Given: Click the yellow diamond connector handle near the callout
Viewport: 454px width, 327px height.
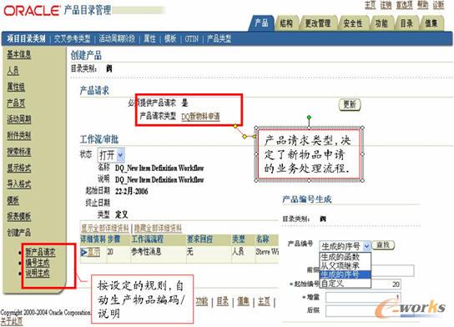Looking at the screenshot, I should [245, 137].
